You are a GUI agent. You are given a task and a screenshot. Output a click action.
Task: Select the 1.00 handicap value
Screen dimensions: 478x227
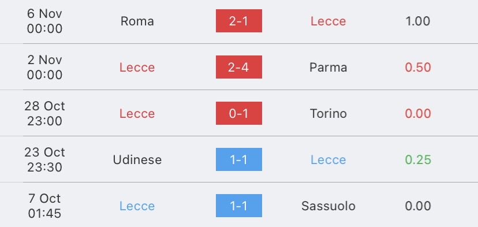click(418, 21)
